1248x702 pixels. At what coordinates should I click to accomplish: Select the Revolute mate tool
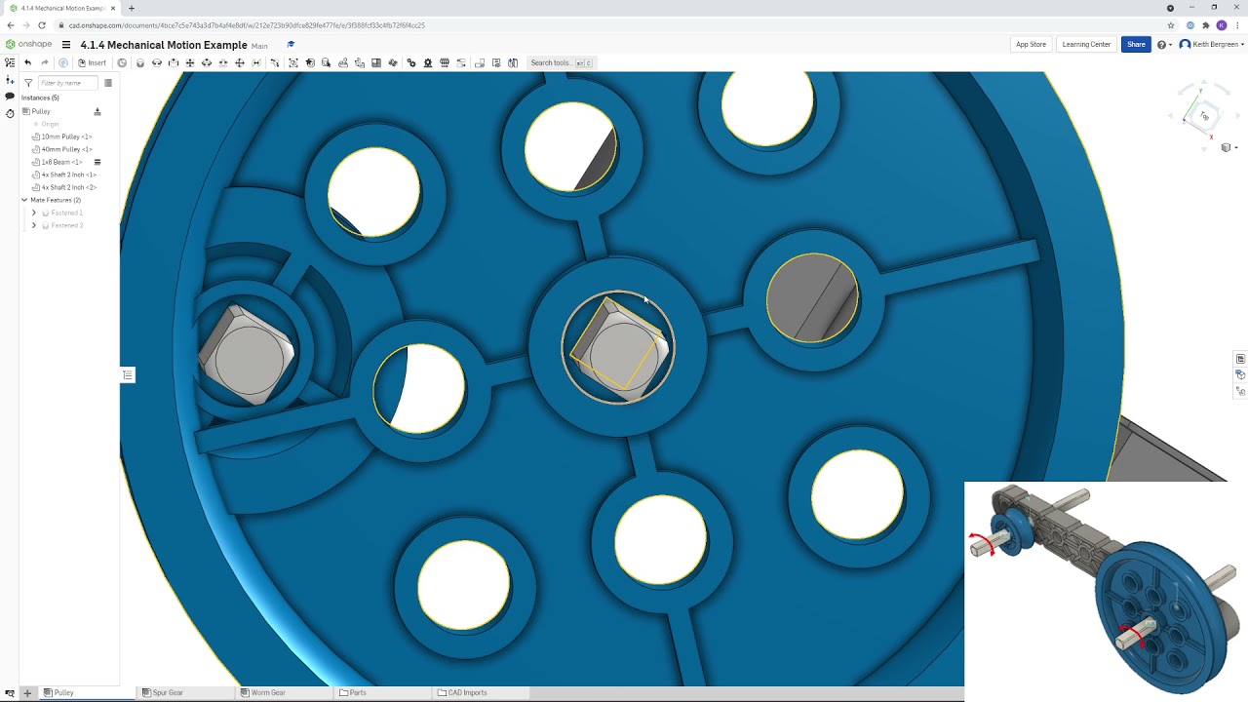[157, 62]
